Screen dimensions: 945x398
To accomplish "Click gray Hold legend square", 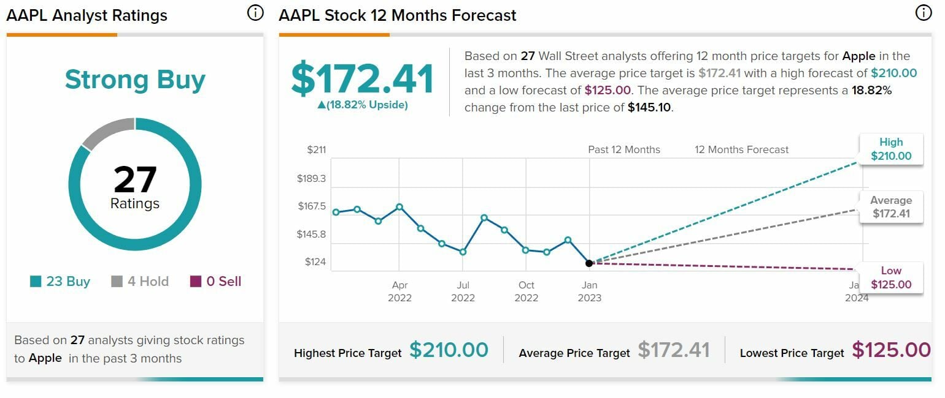I will pos(117,282).
